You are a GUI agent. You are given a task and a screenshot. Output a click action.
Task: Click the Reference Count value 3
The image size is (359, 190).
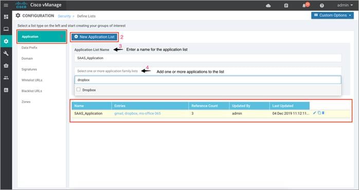click(192, 113)
